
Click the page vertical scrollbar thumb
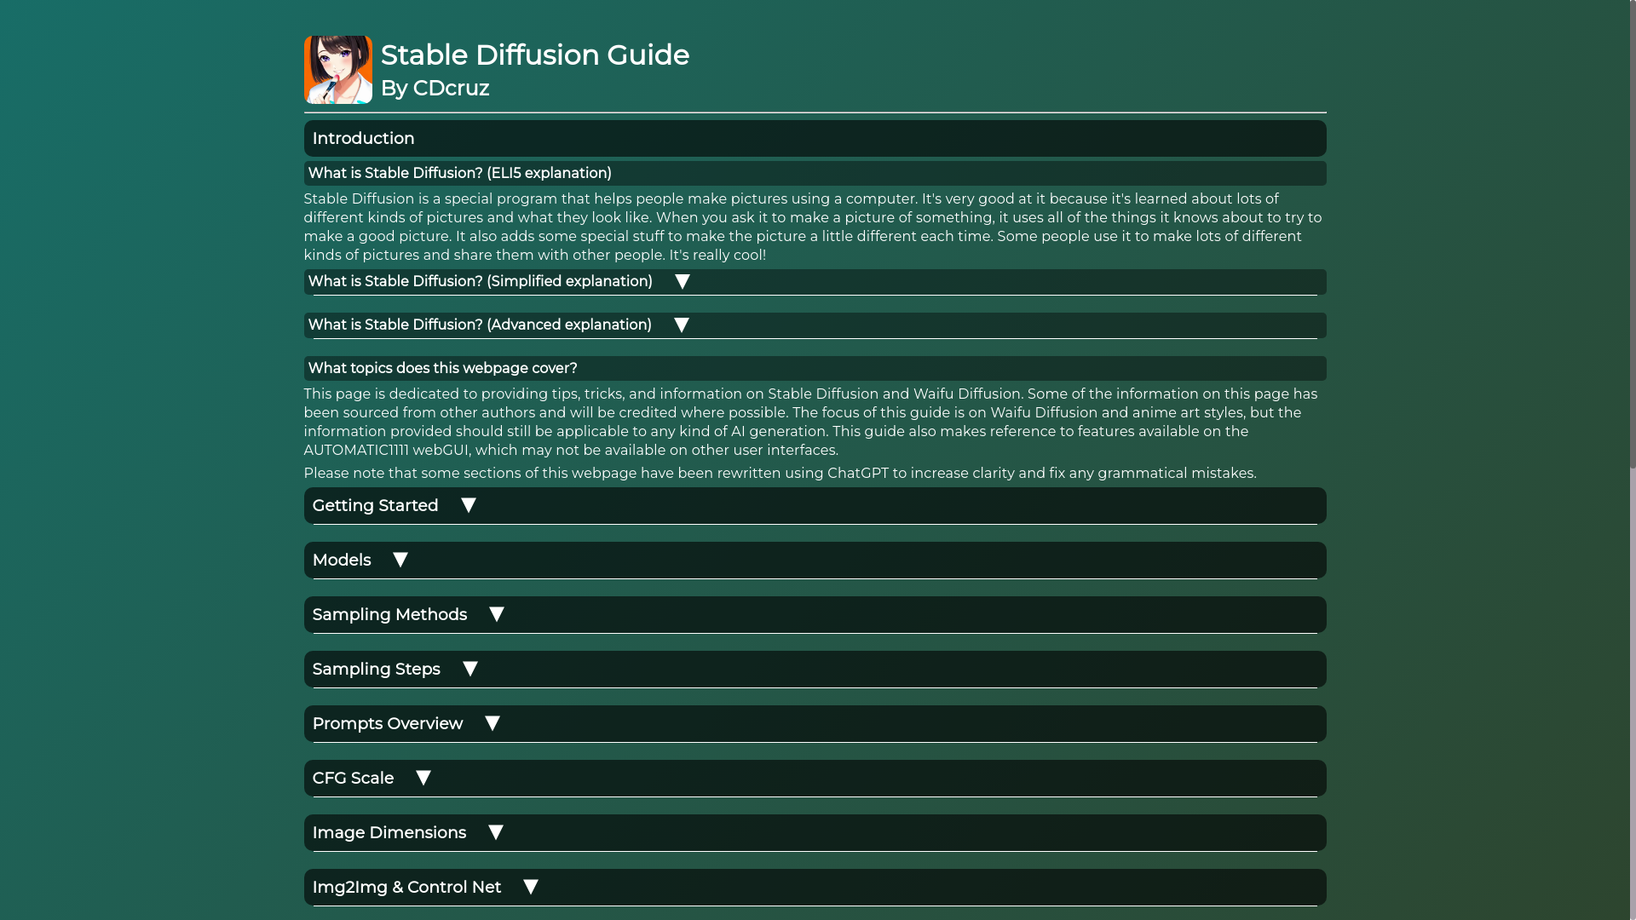(1633, 234)
